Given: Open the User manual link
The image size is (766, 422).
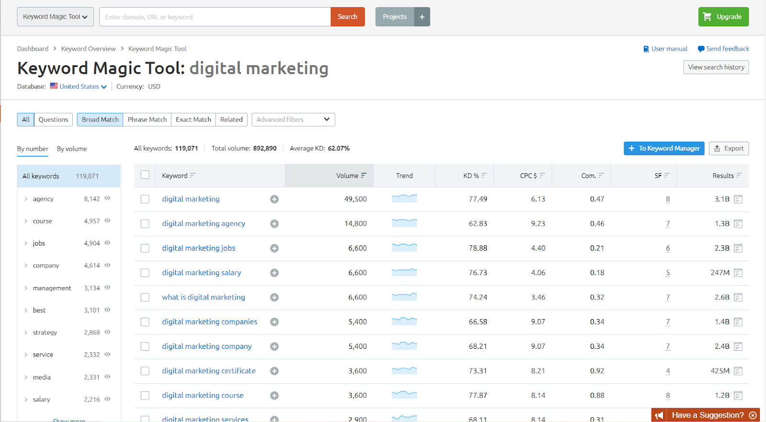Looking at the screenshot, I should click(x=665, y=49).
